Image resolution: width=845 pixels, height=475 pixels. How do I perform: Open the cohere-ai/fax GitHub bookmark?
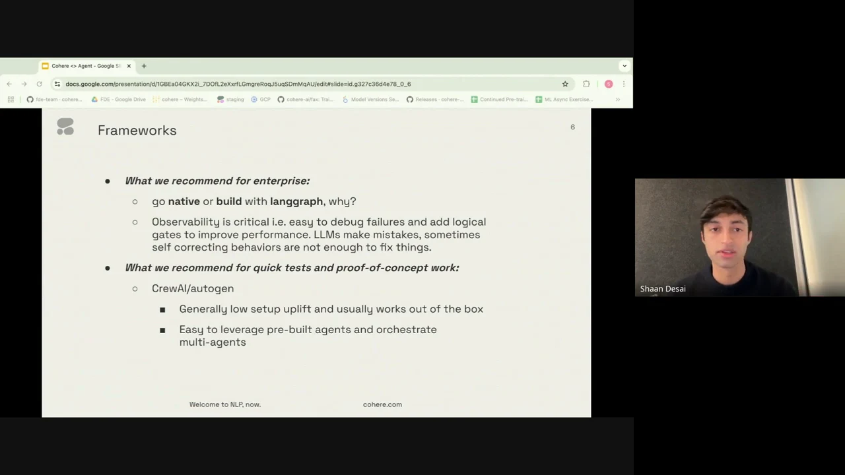(x=306, y=100)
